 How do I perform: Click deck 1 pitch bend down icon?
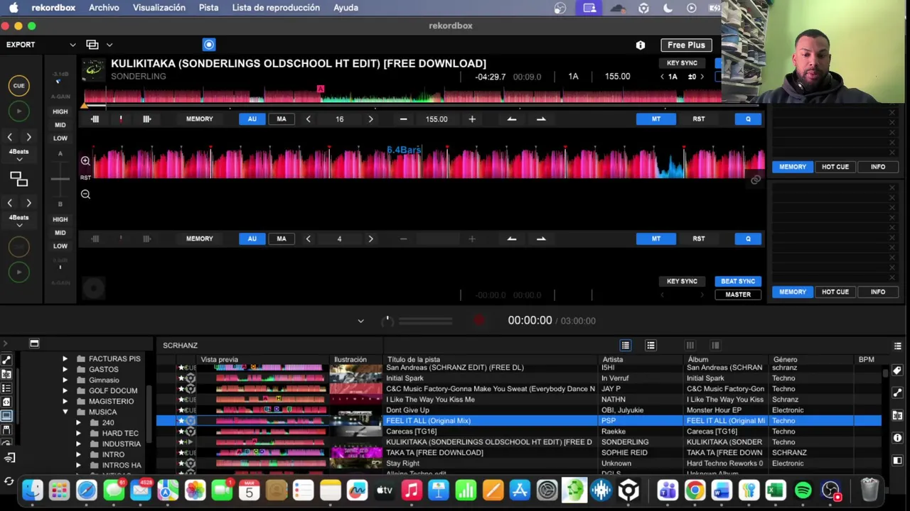(x=512, y=119)
